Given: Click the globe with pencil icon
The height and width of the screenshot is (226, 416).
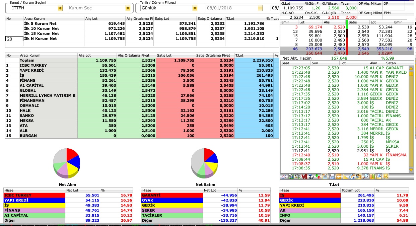Looking at the screenshot, I should pyautogui.click(x=351, y=176).
